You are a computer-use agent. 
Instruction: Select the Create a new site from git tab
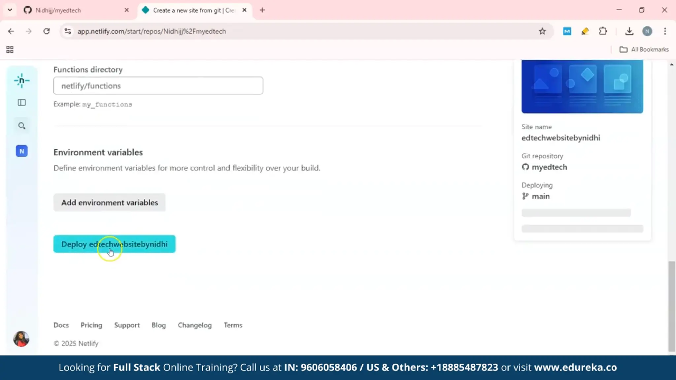[195, 10]
